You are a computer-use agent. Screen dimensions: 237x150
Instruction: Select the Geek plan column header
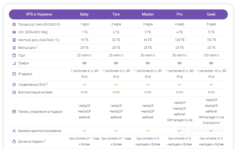coord(211,14)
